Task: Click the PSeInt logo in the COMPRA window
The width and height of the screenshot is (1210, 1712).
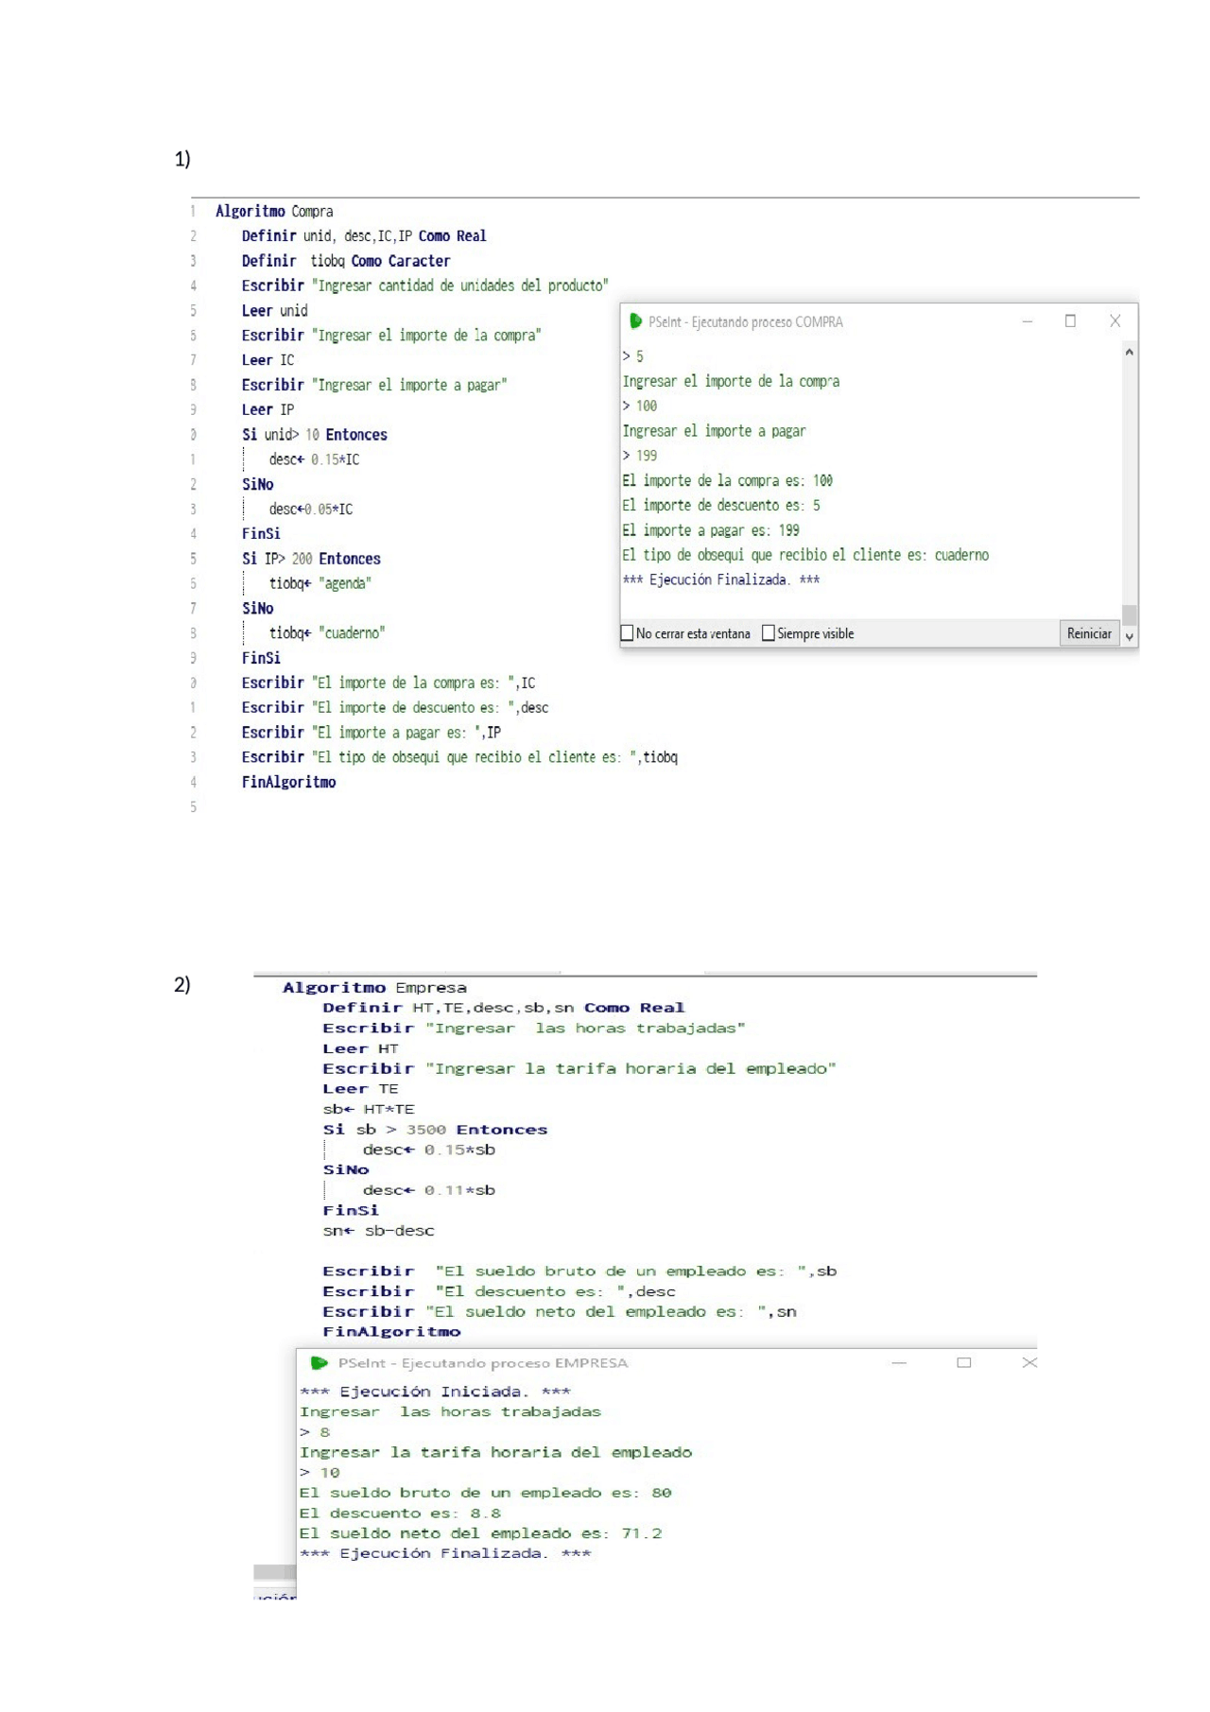Action: (636, 321)
